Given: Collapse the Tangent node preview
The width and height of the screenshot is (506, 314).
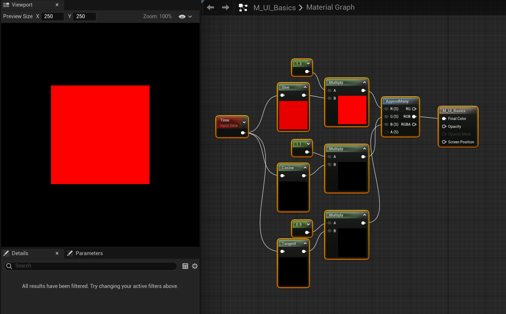Looking at the screenshot, I should [x=305, y=243].
